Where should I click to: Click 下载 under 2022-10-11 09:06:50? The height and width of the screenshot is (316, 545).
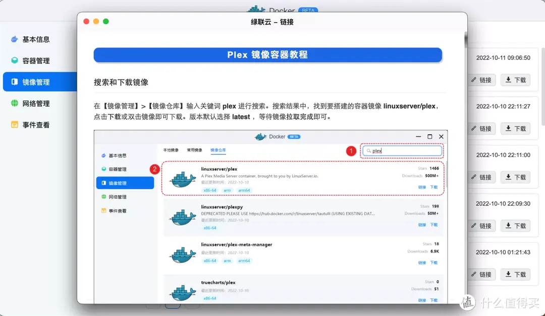pos(515,80)
